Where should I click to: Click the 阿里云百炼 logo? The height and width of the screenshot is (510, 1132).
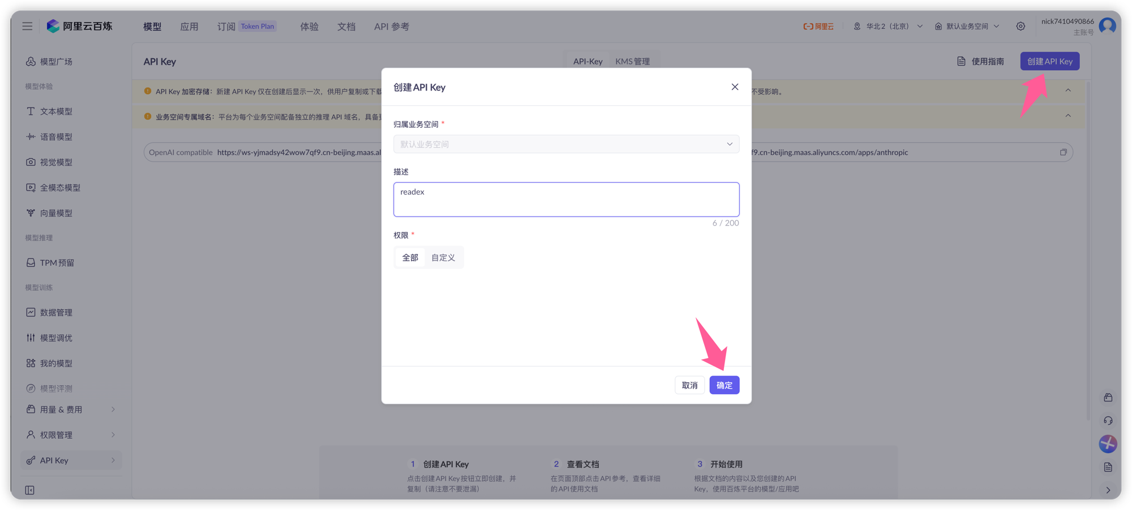click(x=80, y=26)
